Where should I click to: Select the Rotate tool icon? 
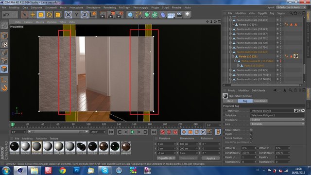click(x=49, y=15)
